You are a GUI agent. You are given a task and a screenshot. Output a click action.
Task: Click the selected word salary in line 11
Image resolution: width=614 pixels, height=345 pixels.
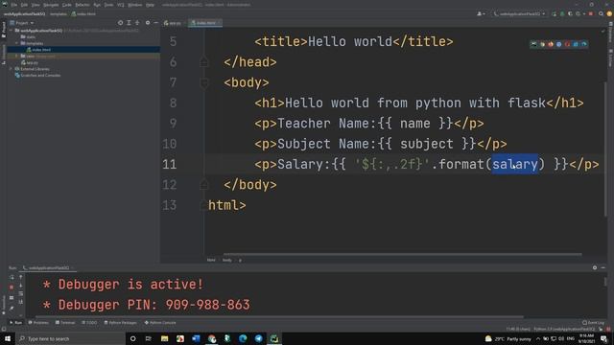point(515,164)
